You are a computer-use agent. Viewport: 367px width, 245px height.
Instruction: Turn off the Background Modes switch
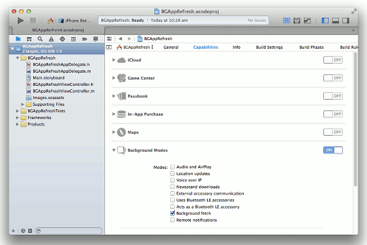click(333, 150)
